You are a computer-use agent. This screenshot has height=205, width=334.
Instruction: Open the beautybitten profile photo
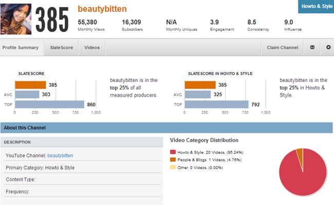(17, 19)
